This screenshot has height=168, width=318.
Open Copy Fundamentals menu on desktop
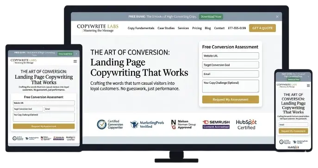[141, 28]
